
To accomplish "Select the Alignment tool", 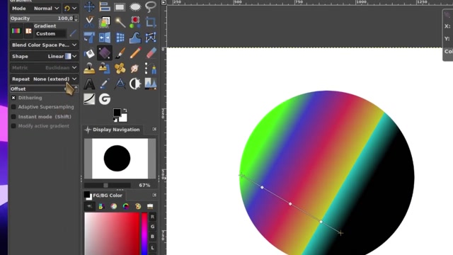I will (105, 6).
